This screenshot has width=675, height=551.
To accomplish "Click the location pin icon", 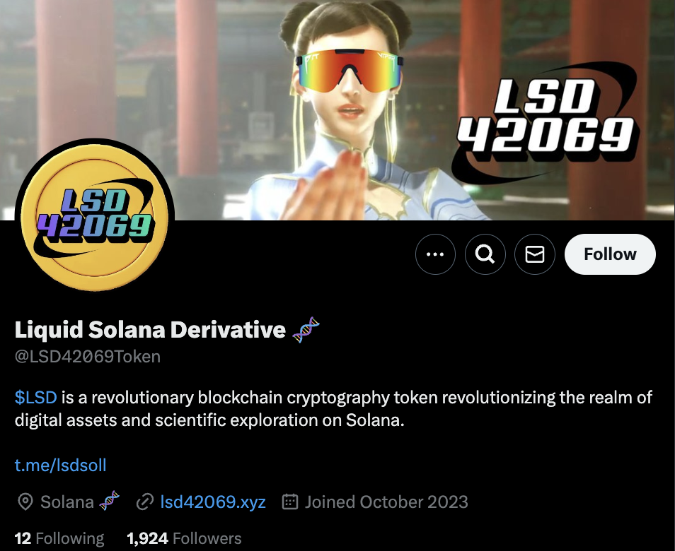I will point(25,502).
